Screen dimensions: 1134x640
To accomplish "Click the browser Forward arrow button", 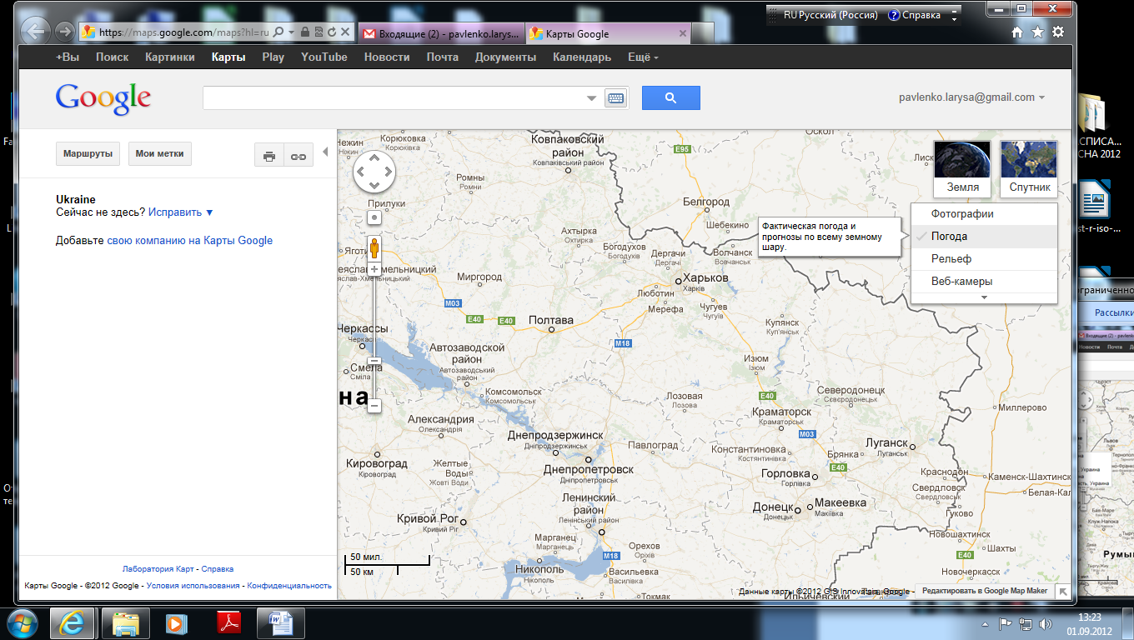I will click(x=64, y=32).
